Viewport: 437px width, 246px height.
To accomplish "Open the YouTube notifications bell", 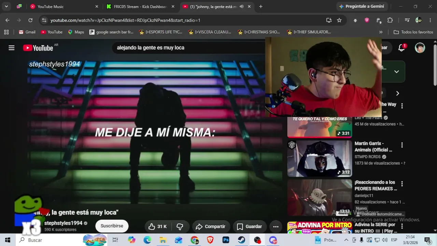I will 402,48.
